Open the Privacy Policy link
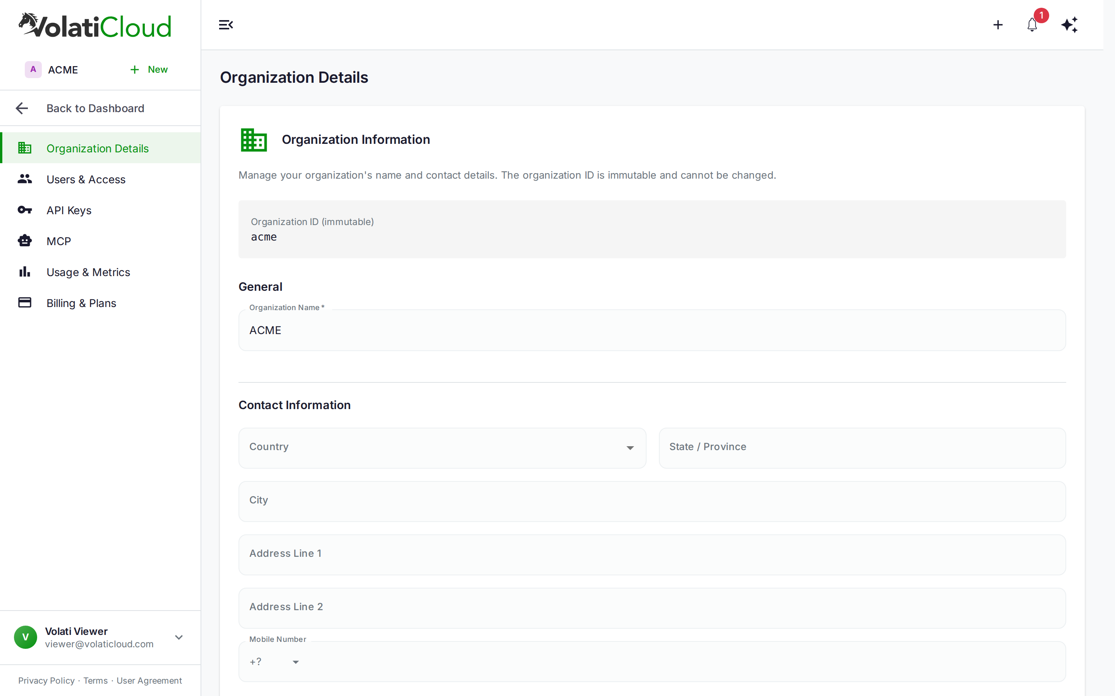This screenshot has height=696, width=1115. [x=46, y=681]
